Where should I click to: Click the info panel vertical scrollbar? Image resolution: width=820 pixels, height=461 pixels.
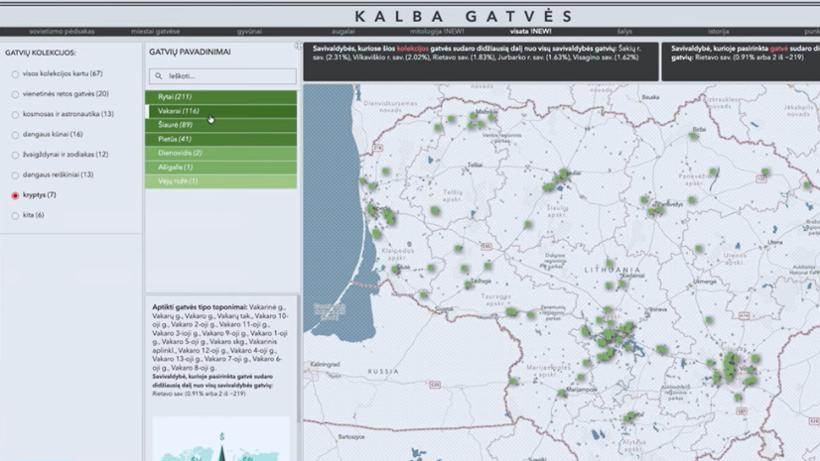click(x=299, y=359)
